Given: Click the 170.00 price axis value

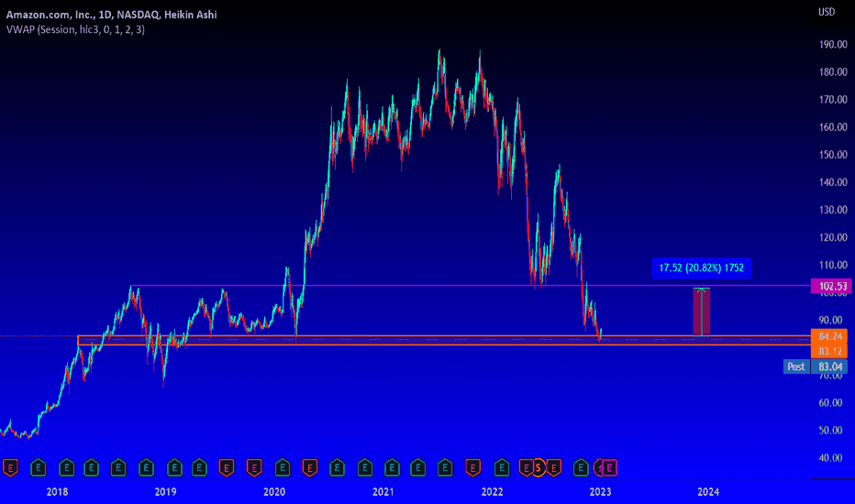Looking at the screenshot, I should coord(833,99).
